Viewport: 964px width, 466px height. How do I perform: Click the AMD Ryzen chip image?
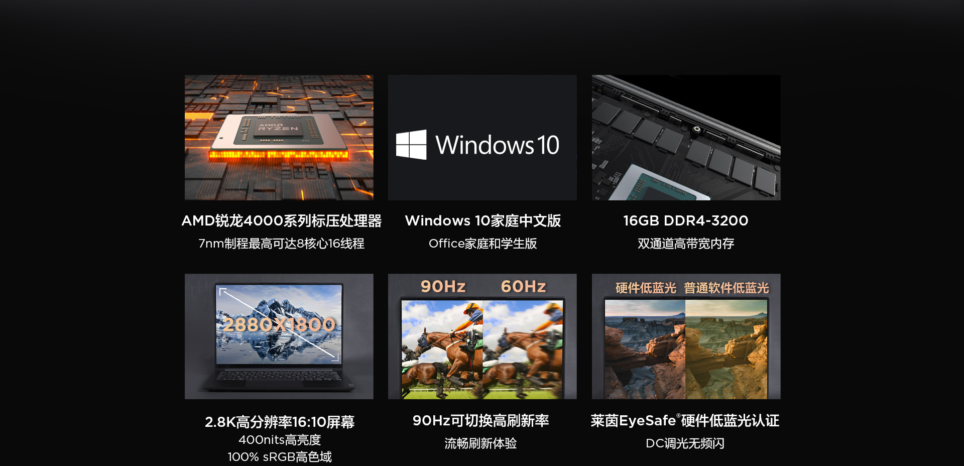[279, 138]
